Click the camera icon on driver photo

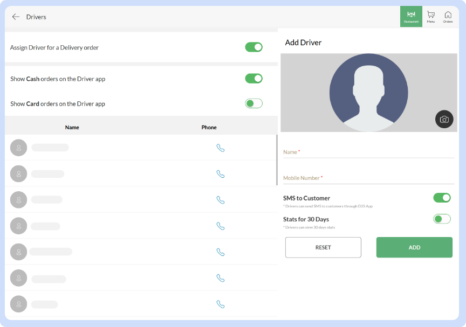pyautogui.click(x=444, y=119)
